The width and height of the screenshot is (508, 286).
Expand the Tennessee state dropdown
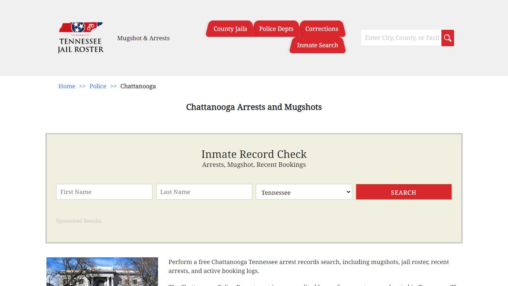(x=304, y=192)
